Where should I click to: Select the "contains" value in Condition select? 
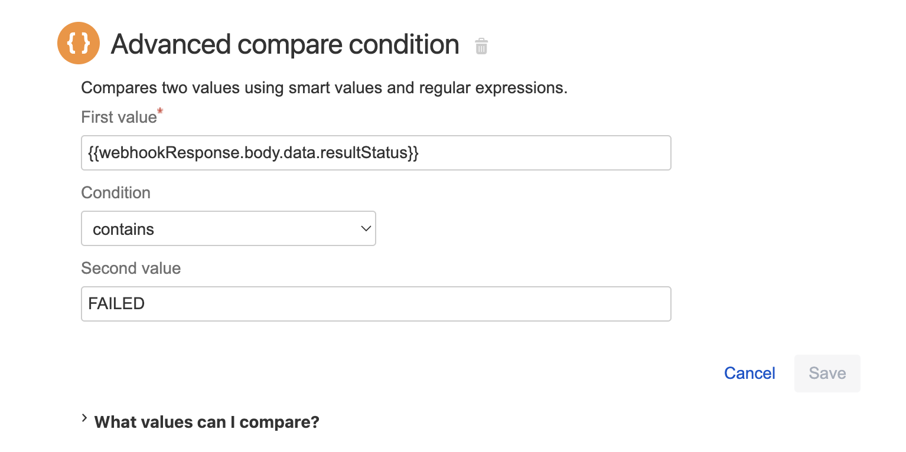[123, 229]
